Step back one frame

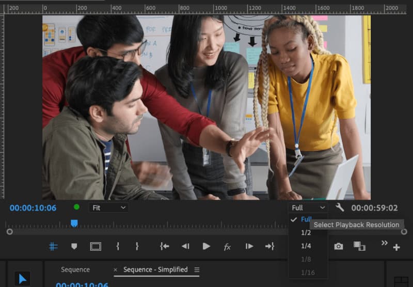(185, 247)
